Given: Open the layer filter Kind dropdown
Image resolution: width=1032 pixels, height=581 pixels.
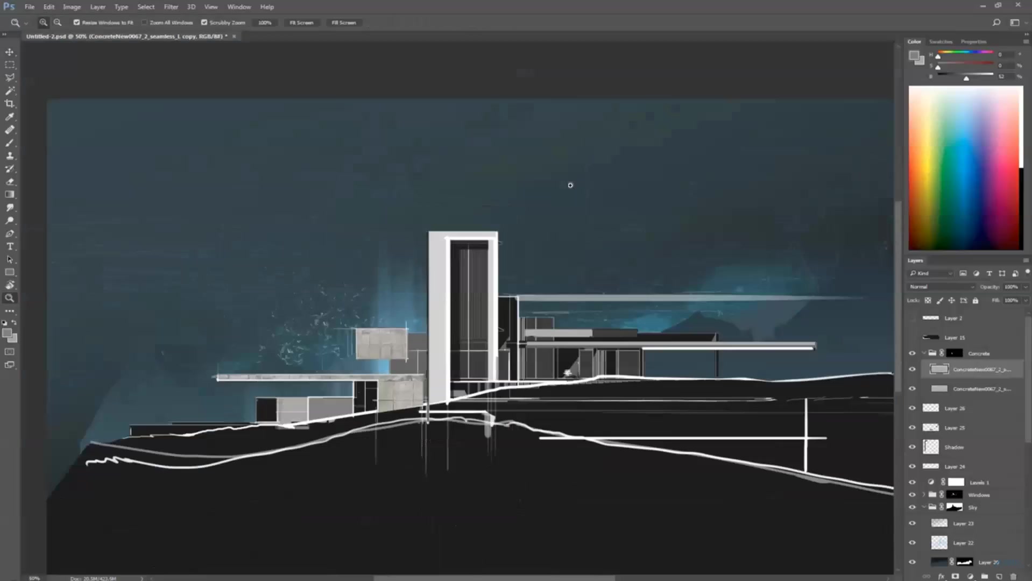Looking at the screenshot, I should [x=930, y=273].
